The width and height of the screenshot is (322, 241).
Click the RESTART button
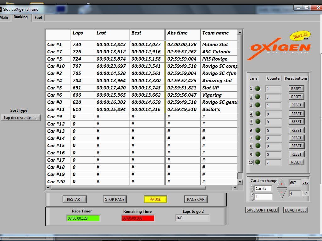[x=75, y=199]
